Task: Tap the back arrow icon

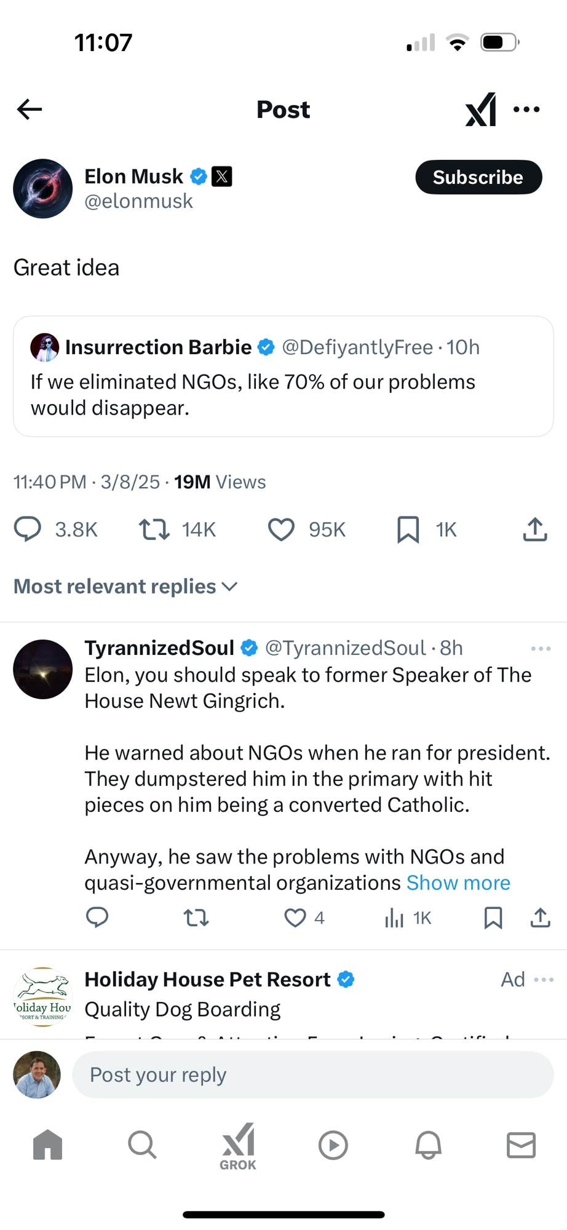Action: click(x=30, y=109)
